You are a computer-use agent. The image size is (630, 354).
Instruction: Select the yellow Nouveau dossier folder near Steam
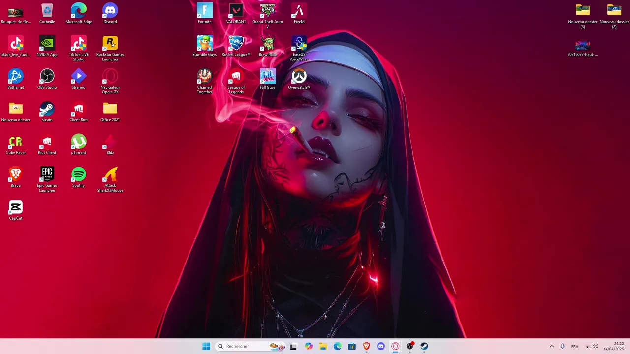pos(16,112)
